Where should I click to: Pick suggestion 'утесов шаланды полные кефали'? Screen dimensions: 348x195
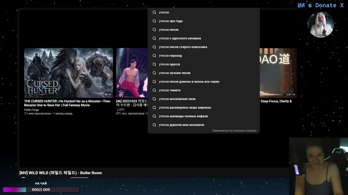pyautogui.click(x=204, y=116)
